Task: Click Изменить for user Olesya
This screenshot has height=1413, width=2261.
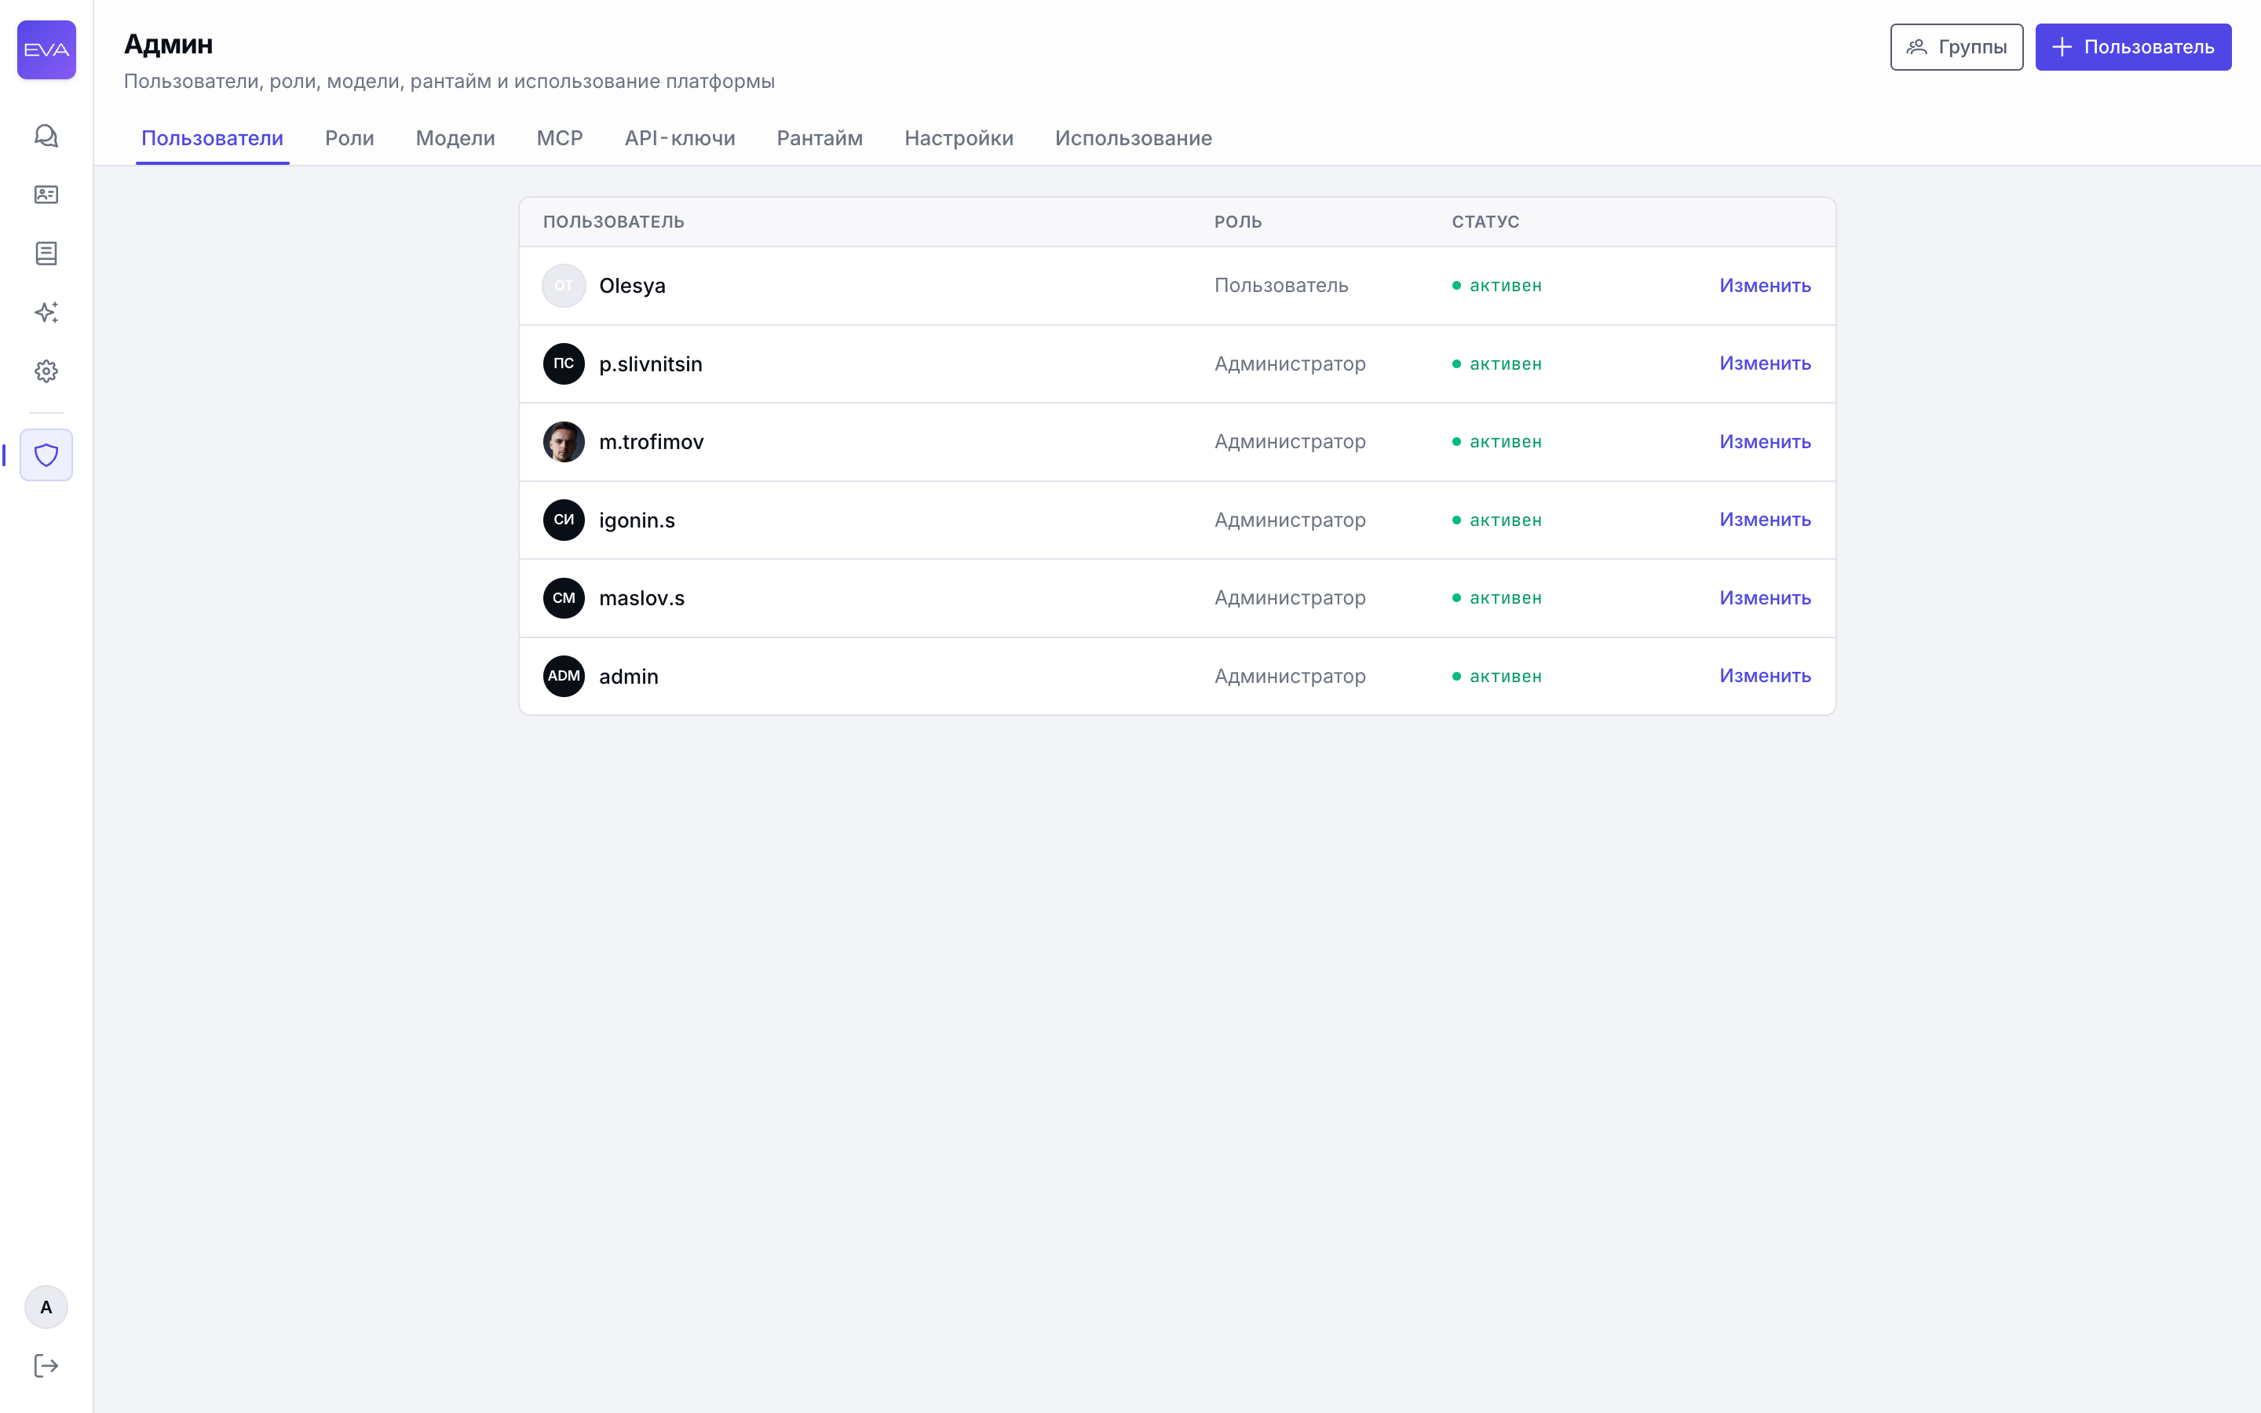Action: [1765, 286]
